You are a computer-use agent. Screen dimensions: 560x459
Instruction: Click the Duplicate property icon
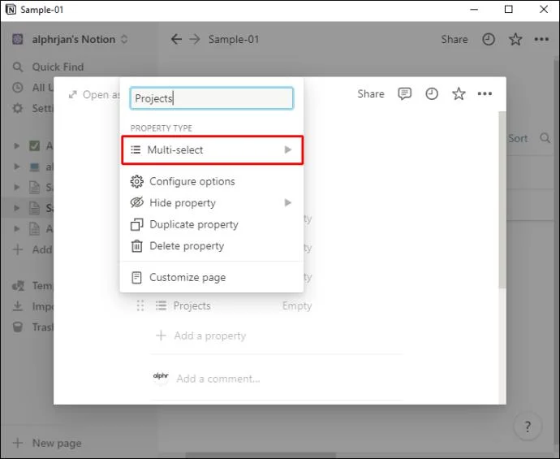(x=136, y=224)
